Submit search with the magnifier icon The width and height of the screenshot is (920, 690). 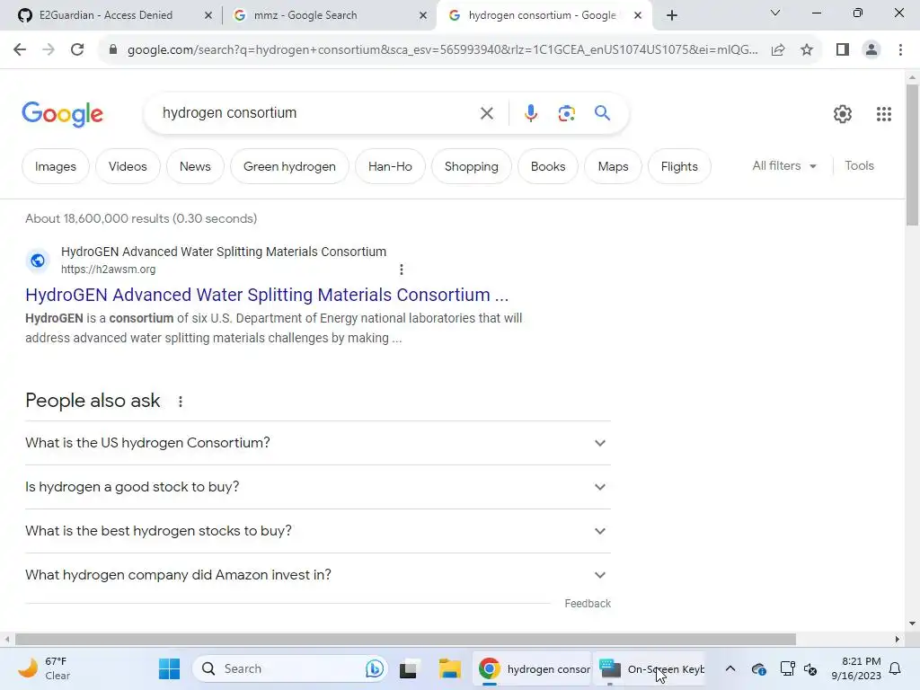coord(602,112)
